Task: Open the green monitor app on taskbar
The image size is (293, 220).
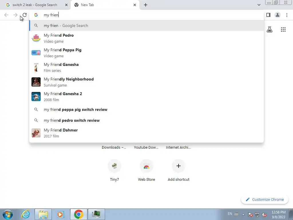Action: (96, 214)
